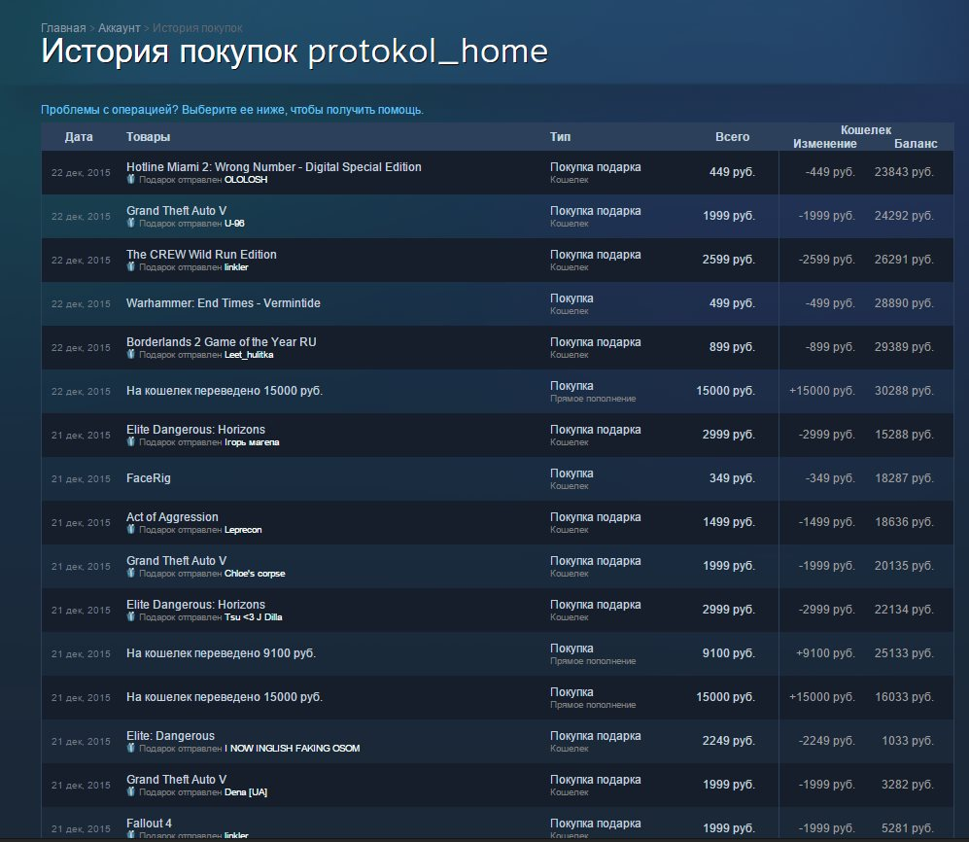Viewport: 969px width, 842px height.
Task: Click gift icon beside Tsu <3 J Dilla
Action: pyautogui.click(x=130, y=617)
